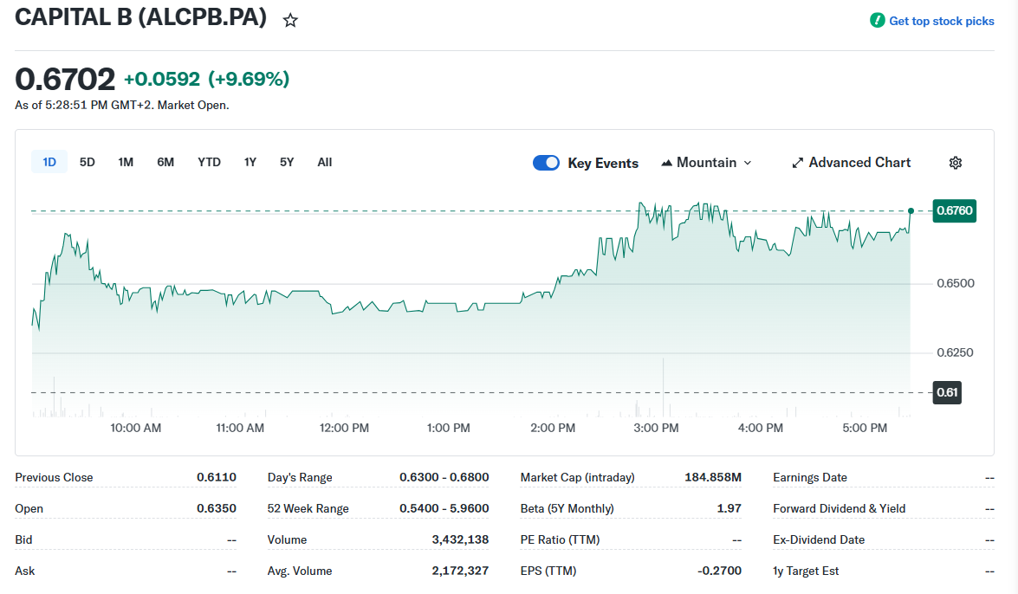Open the Advanced Chart link
This screenshot has width=1018, height=594.
859,163
